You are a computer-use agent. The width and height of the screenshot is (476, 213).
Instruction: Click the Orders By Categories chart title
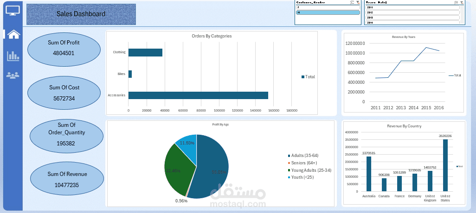(x=212, y=36)
